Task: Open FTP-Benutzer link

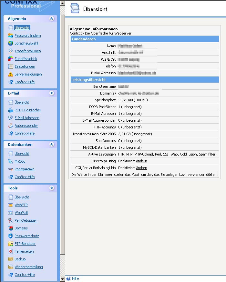Action: [25, 244]
